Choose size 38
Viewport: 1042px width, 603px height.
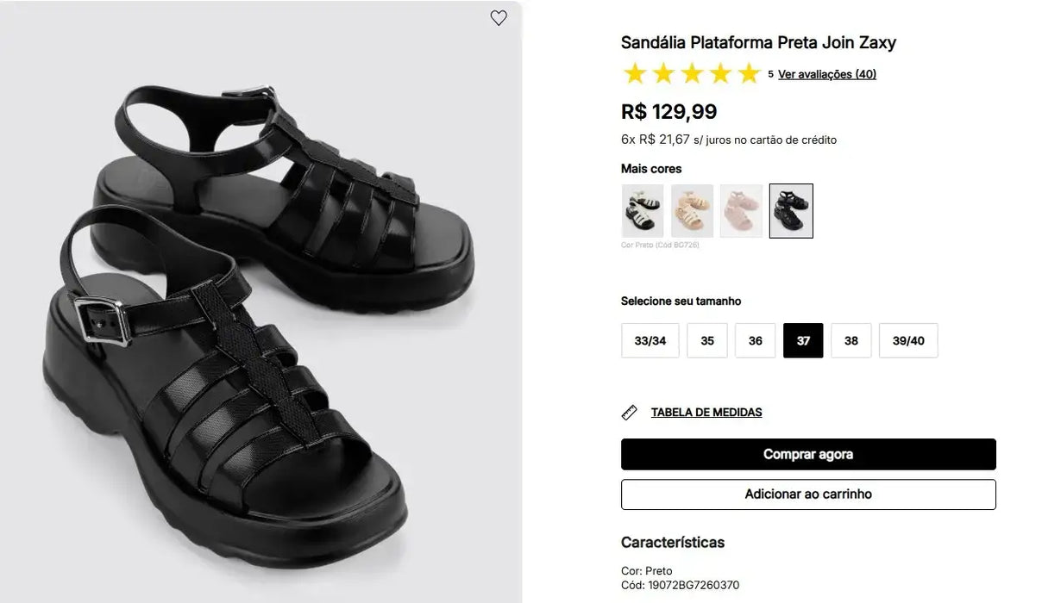tap(851, 340)
